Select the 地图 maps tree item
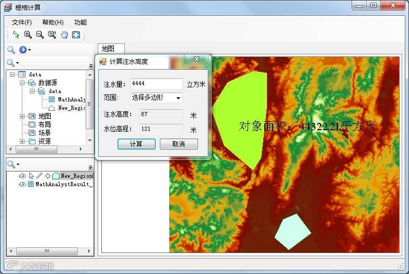The width and height of the screenshot is (409, 274). pyautogui.click(x=44, y=116)
